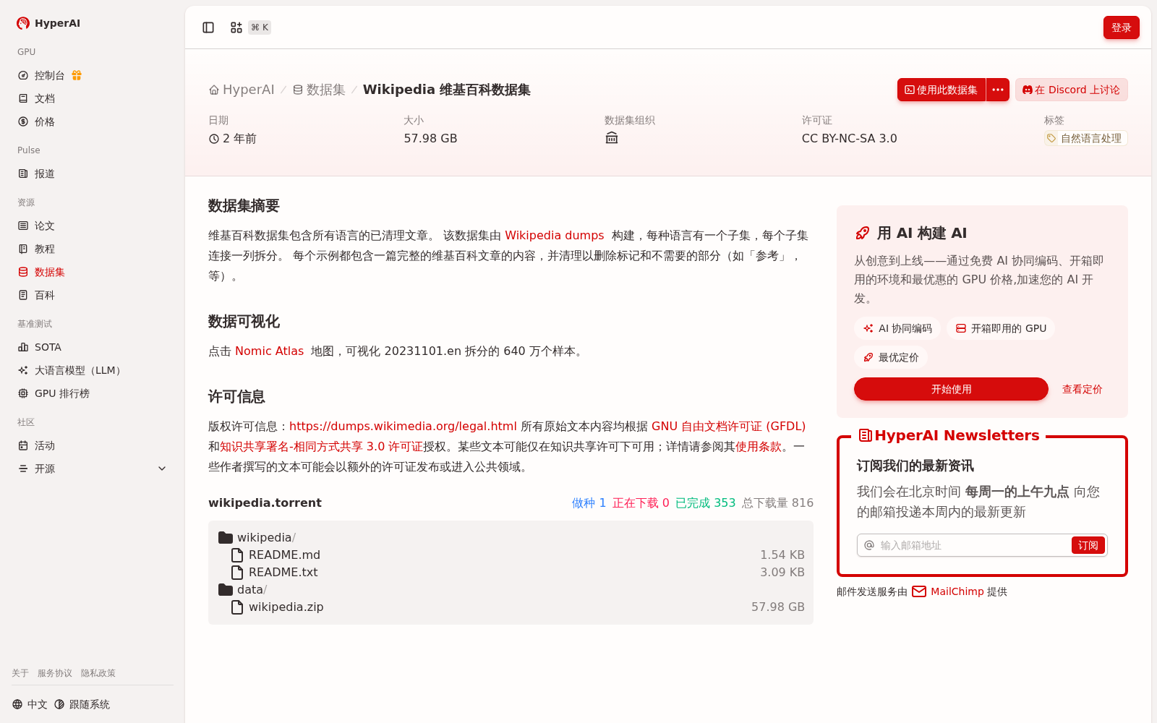Click the 最优定价 chip
This screenshot has width=1157, height=723.
(x=891, y=357)
